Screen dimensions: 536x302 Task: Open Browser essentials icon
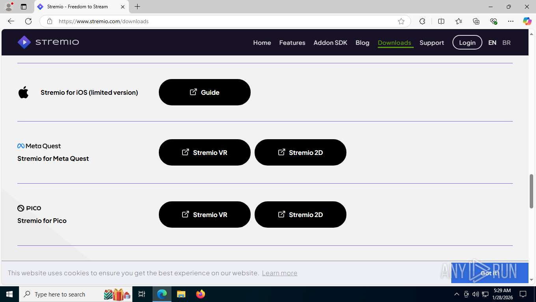[x=493, y=21]
